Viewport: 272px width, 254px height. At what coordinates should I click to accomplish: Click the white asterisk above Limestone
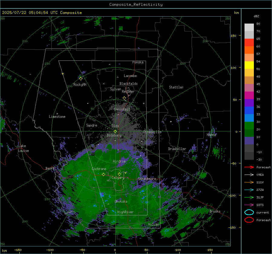57,114
